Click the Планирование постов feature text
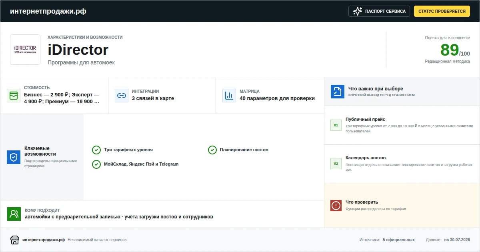The width and height of the screenshot is (480, 252). (244, 150)
